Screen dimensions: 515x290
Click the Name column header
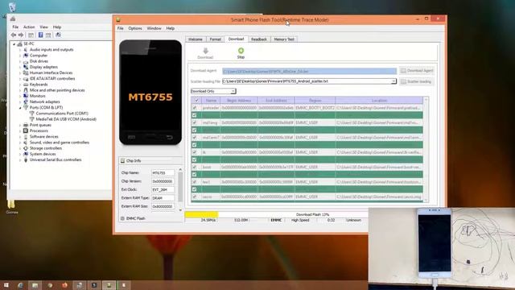point(211,100)
